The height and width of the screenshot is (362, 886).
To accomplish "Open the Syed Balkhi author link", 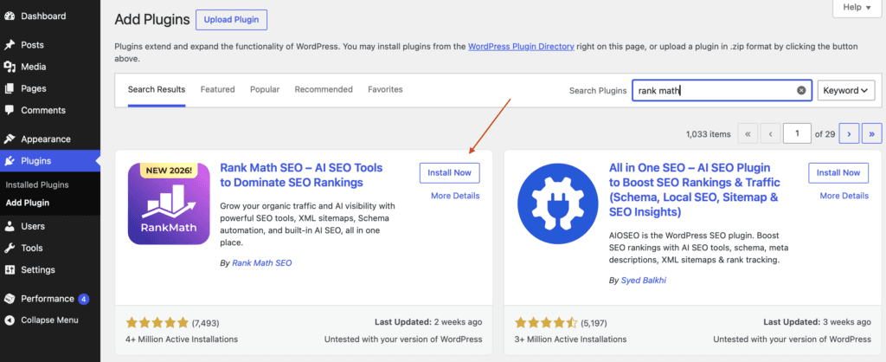I will point(644,280).
